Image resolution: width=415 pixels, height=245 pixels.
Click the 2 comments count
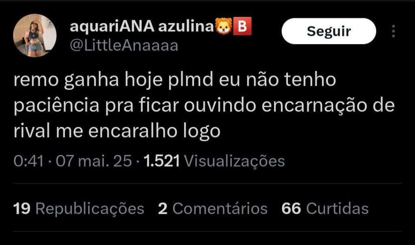click(163, 209)
